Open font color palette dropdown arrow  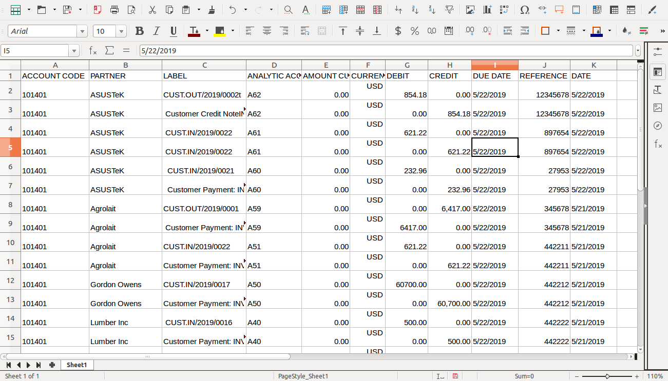(207, 31)
